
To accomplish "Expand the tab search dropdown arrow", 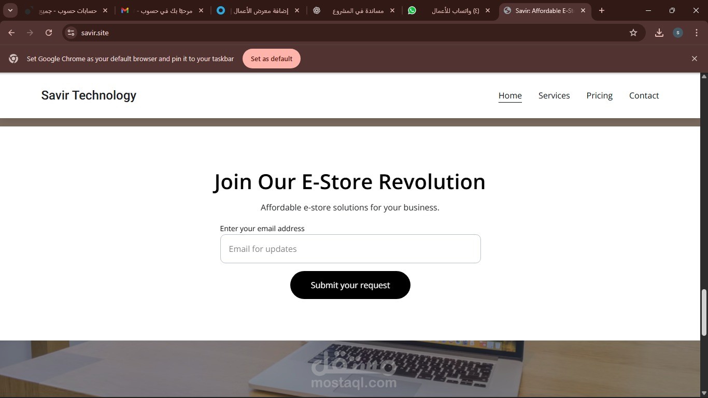I will click(10, 10).
